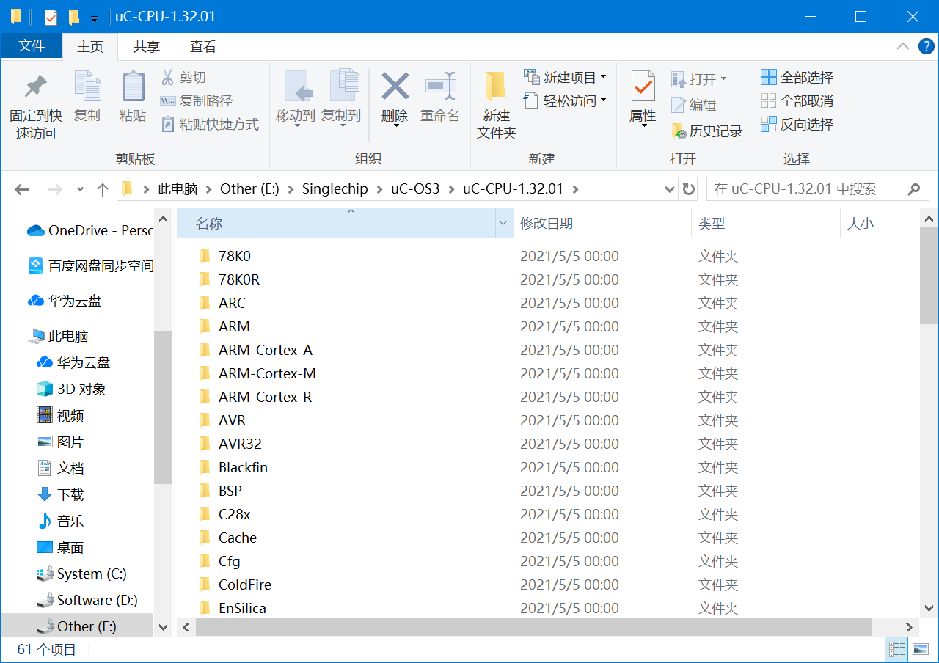This screenshot has width=939, height=663.
Task: Pin folder to Quick access
Action: (x=35, y=106)
